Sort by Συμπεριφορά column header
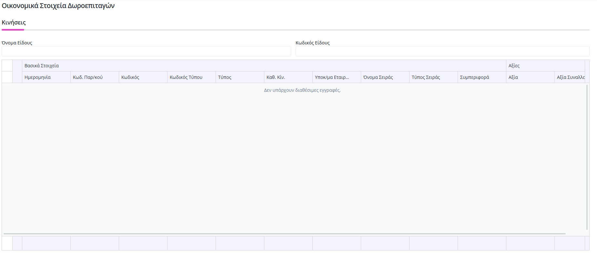 pyautogui.click(x=482, y=77)
